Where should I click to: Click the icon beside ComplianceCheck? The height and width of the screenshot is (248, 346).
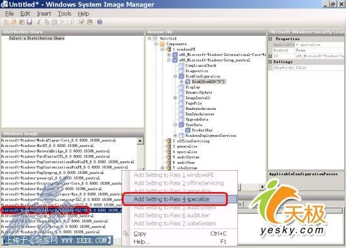pyautogui.click(x=181, y=65)
